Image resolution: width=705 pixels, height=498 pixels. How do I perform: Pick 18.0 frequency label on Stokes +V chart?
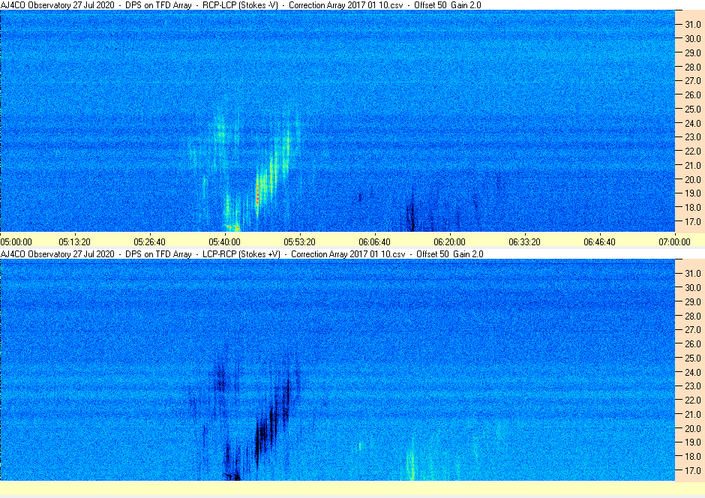click(693, 457)
